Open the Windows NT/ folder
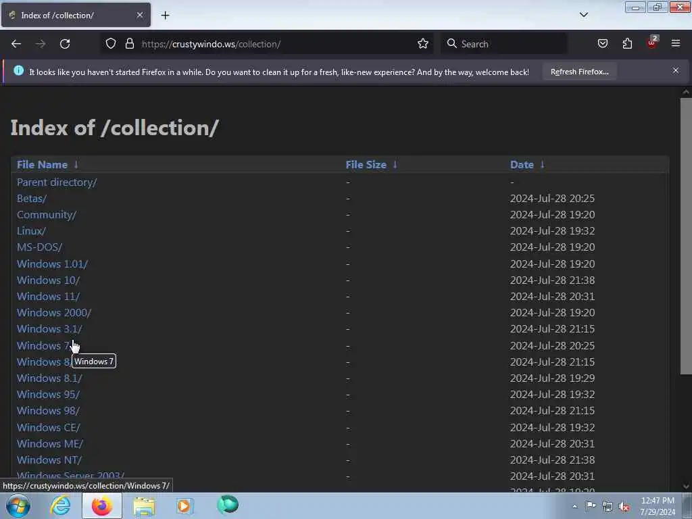This screenshot has width=692, height=519. pyautogui.click(x=49, y=460)
